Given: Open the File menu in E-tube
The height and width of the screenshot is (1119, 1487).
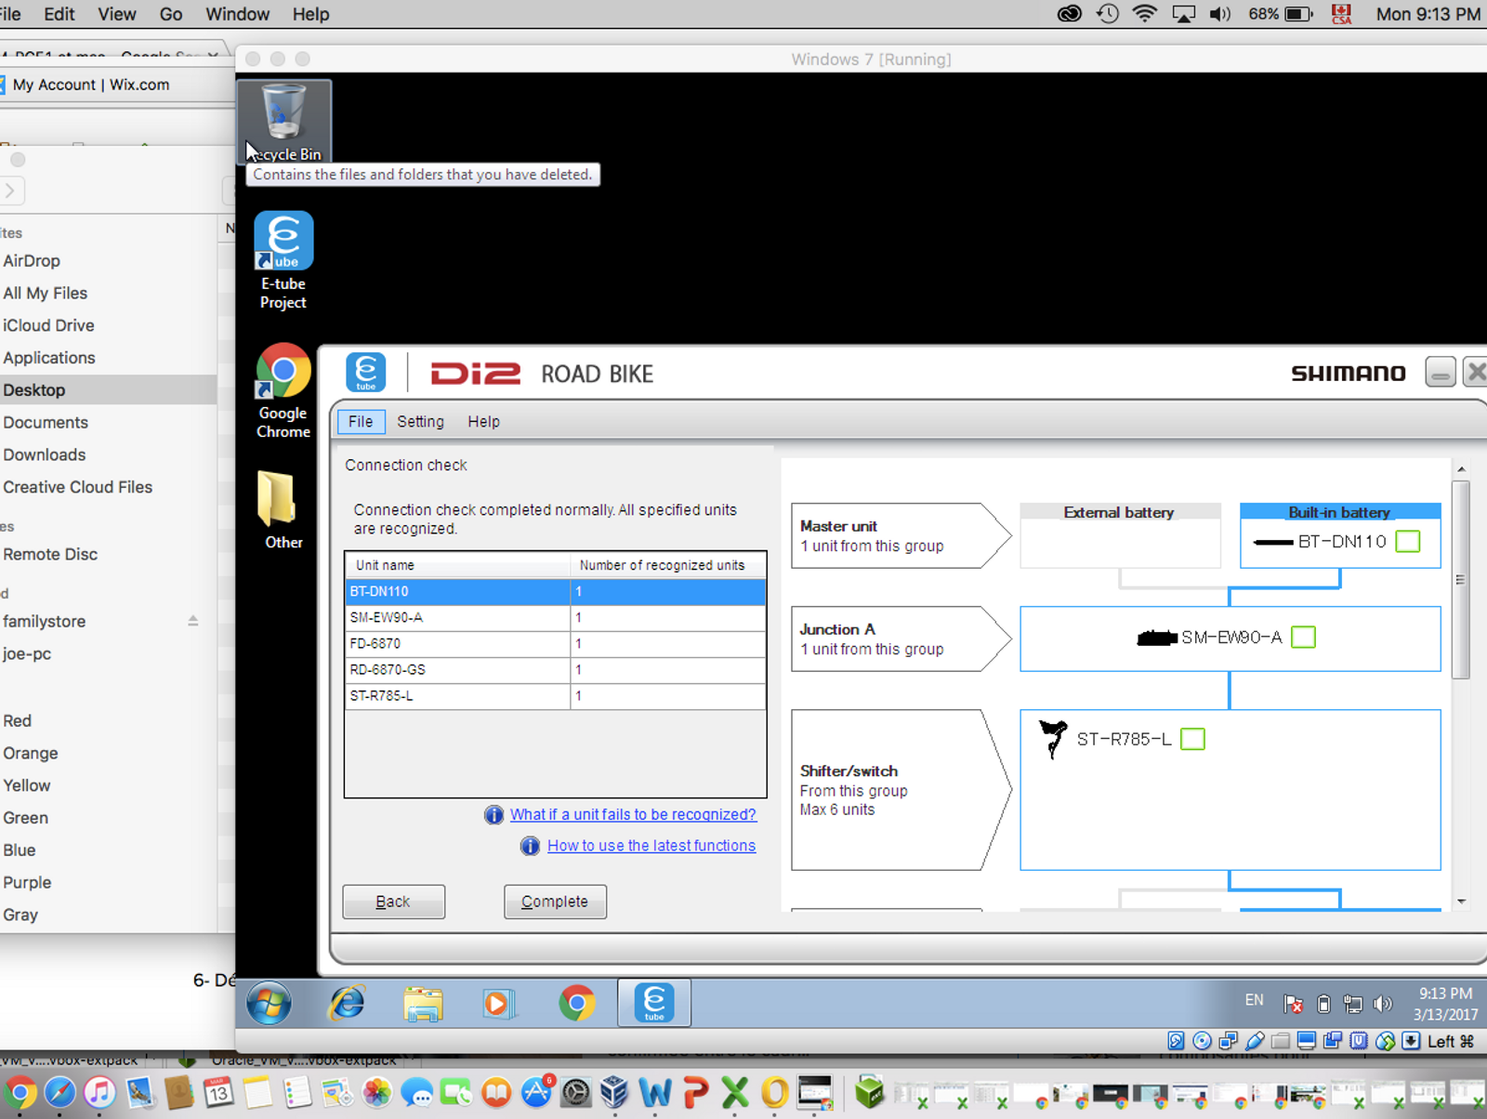Looking at the screenshot, I should [361, 421].
